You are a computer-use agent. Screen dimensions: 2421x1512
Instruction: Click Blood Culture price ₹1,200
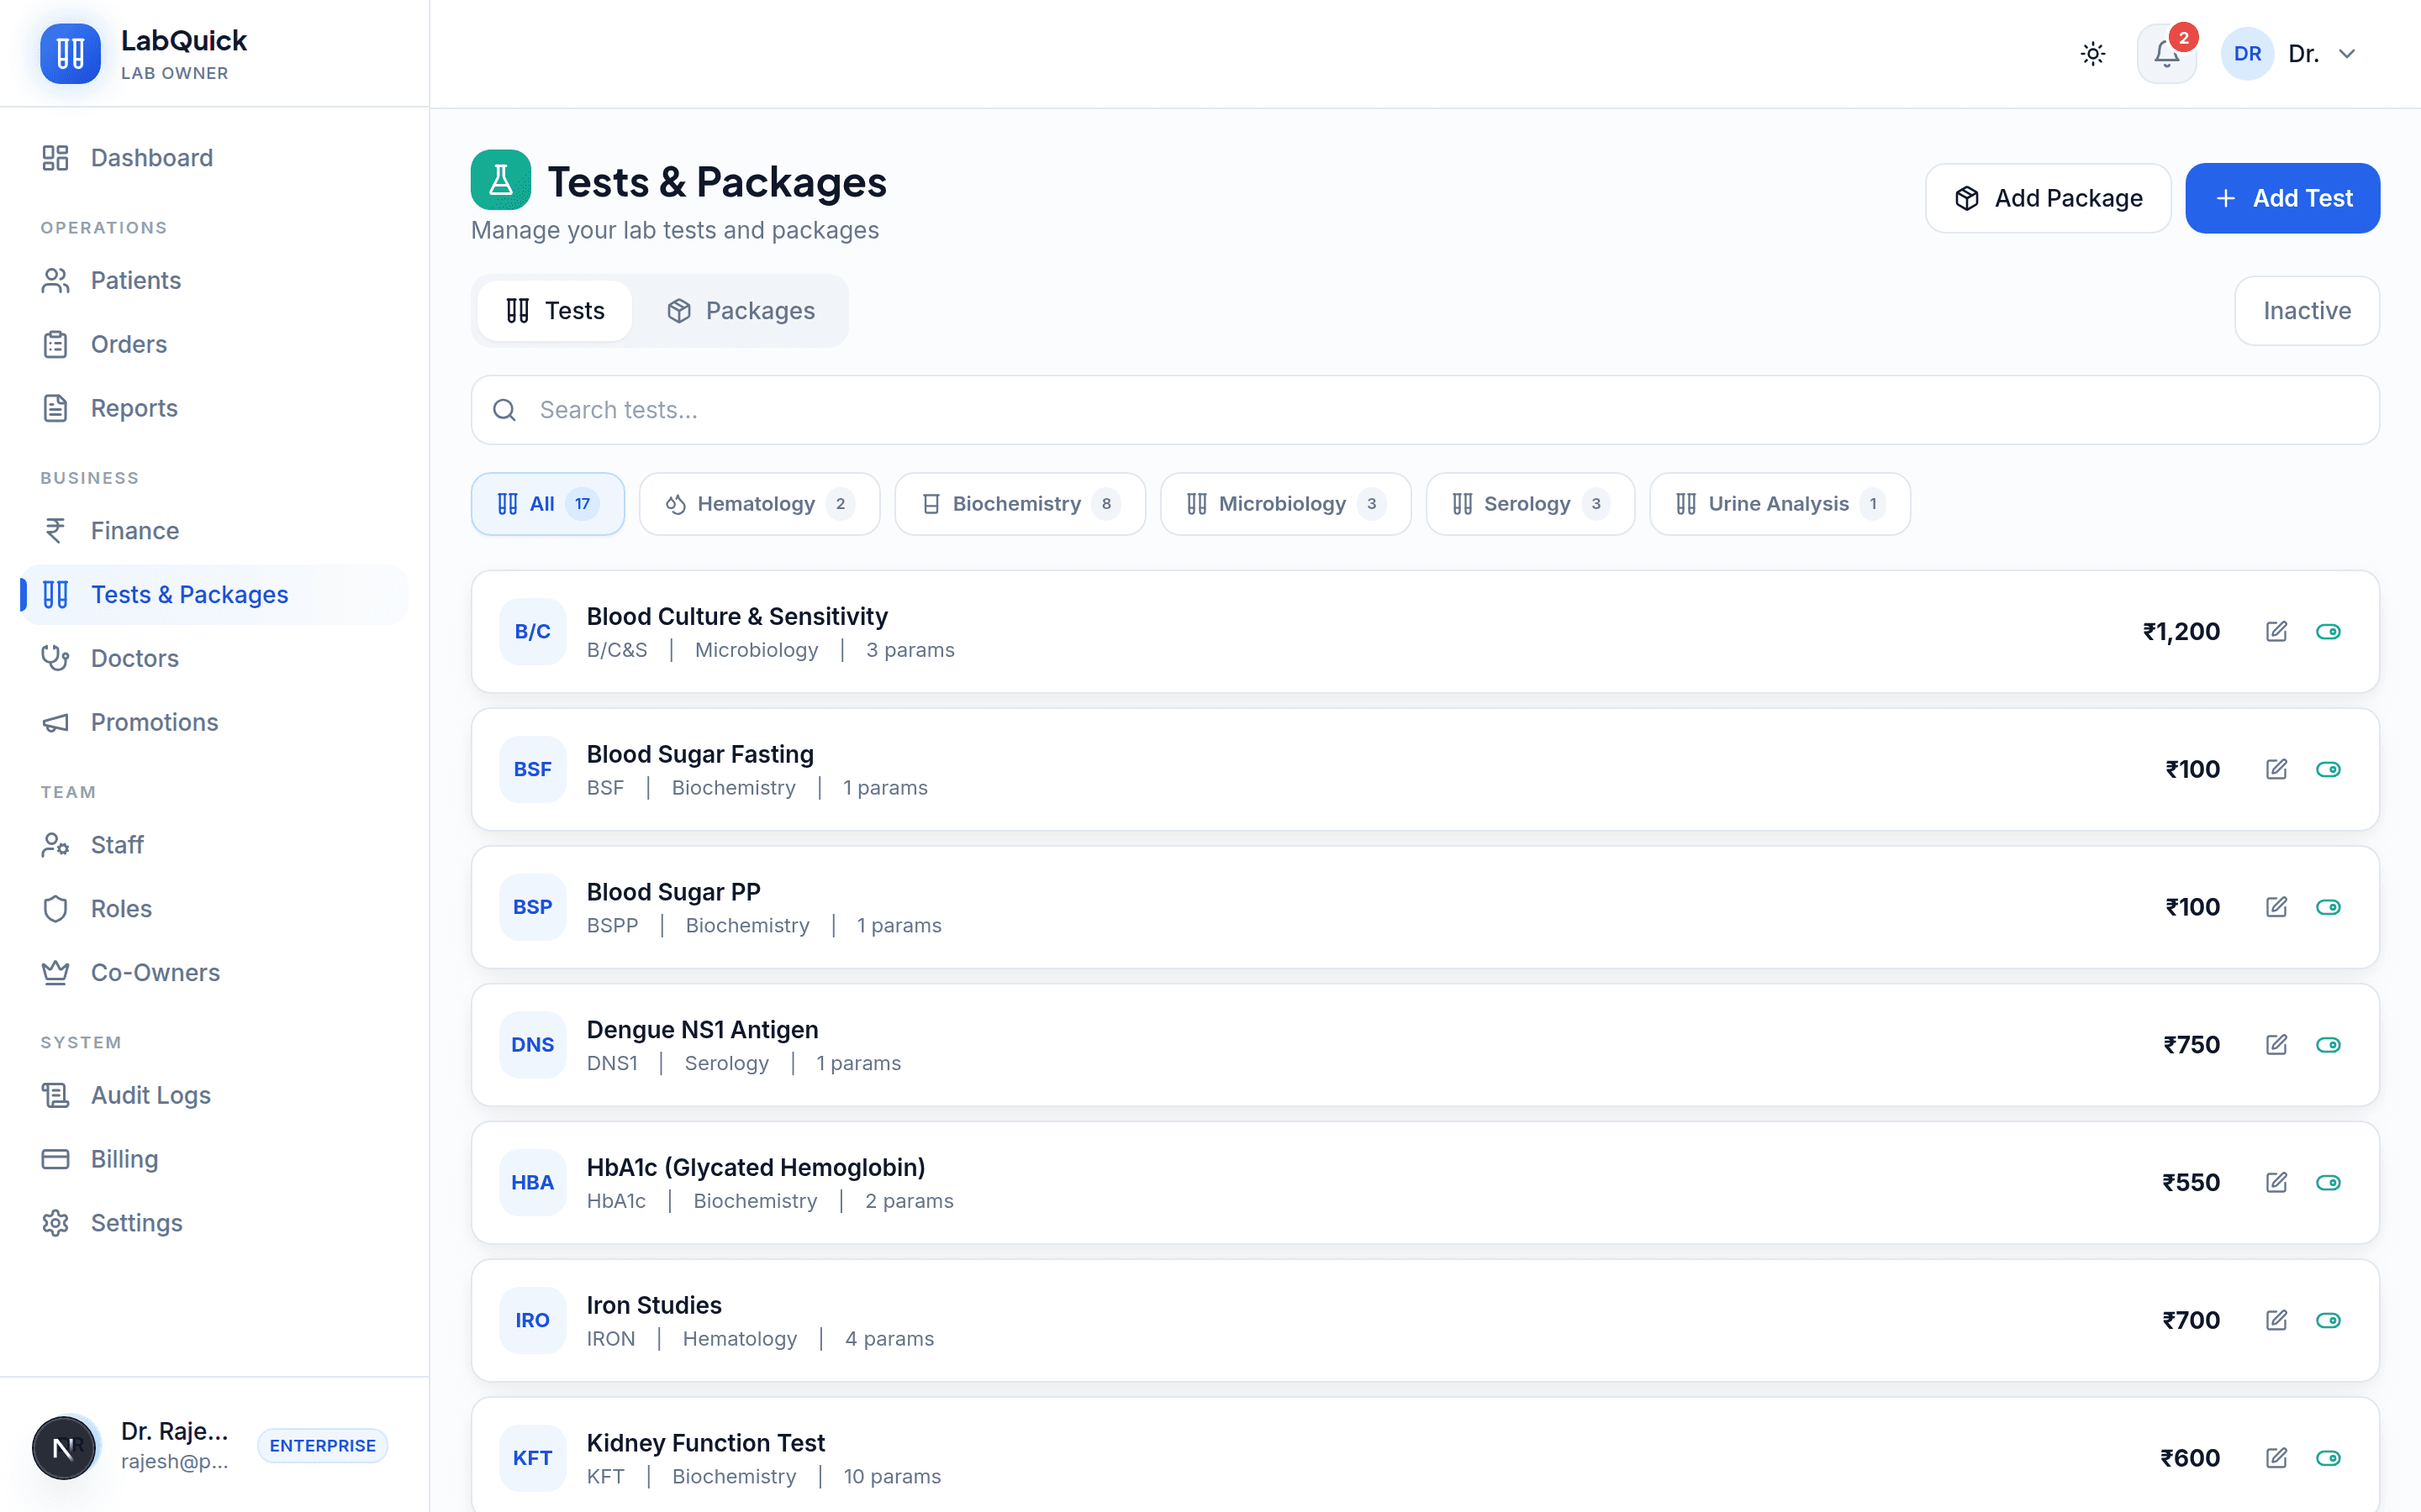2181,631
